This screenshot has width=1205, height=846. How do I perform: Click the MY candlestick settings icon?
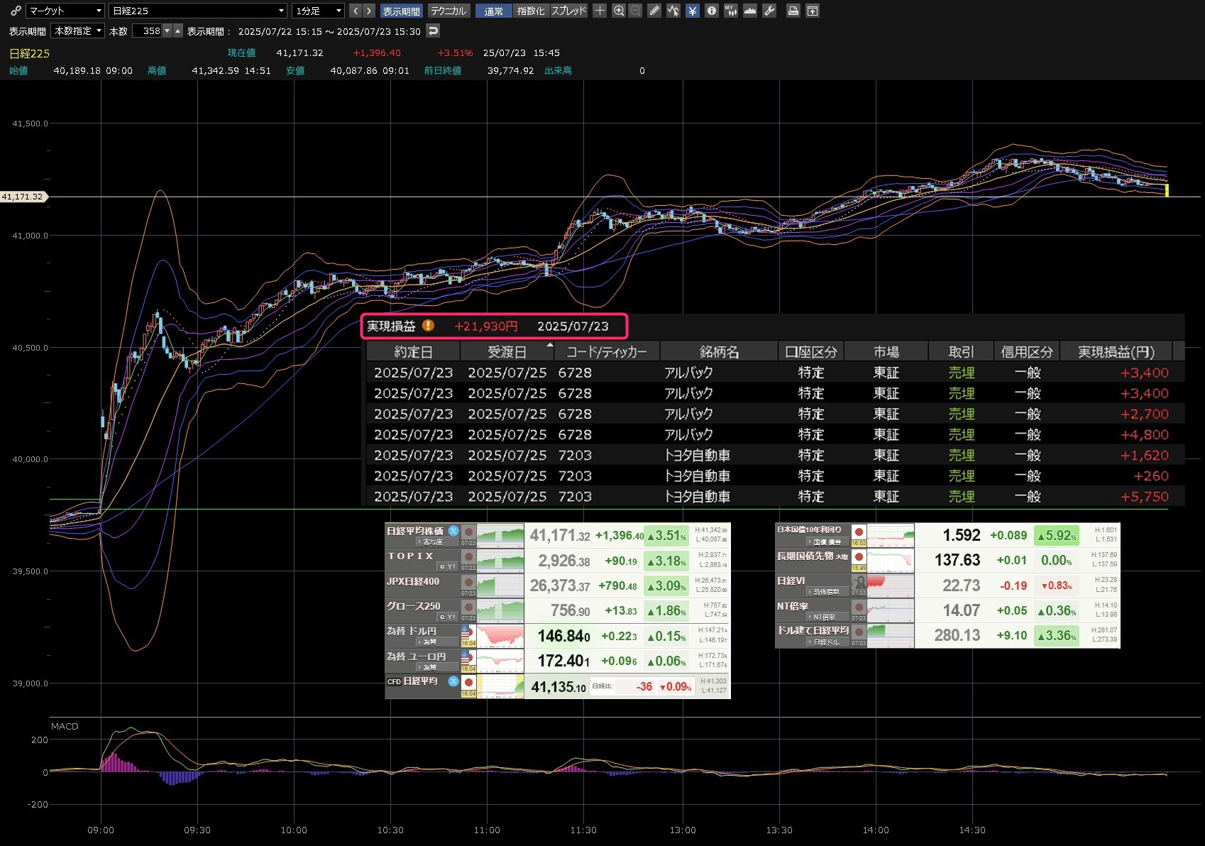tap(731, 11)
